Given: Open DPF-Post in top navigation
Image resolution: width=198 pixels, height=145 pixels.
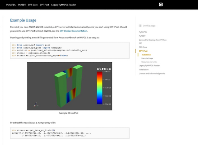Looking at the screenshot, I should pos(45,5).
